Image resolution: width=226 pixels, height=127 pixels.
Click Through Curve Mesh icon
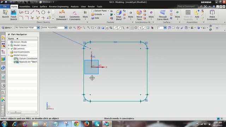(x=162, y=13)
